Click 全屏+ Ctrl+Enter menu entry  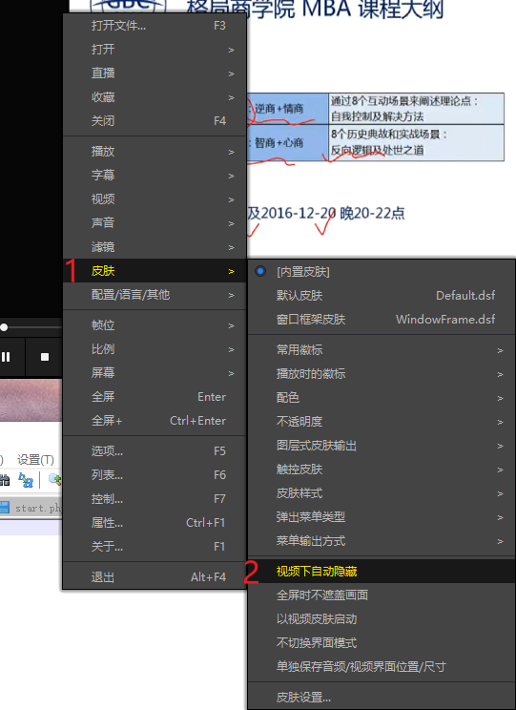tap(155, 421)
